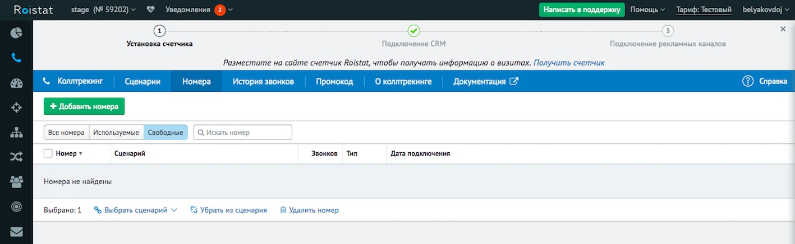This screenshot has width=795, height=244.
Task: Click the link icon beside Выбрать сценарий
Action: 98,210
